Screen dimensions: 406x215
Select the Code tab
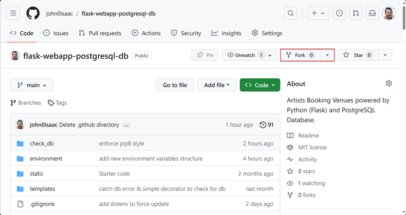[x=22, y=33]
